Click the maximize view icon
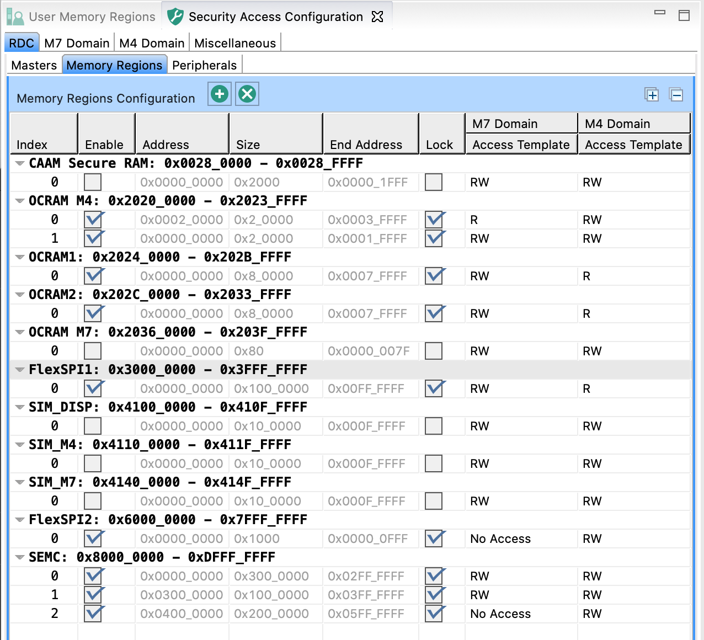The image size is (704, 640). [684, 15]
